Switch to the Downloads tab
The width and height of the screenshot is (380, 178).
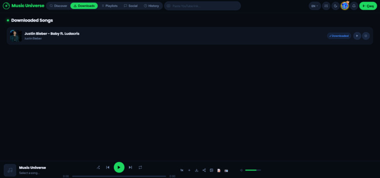84,6
